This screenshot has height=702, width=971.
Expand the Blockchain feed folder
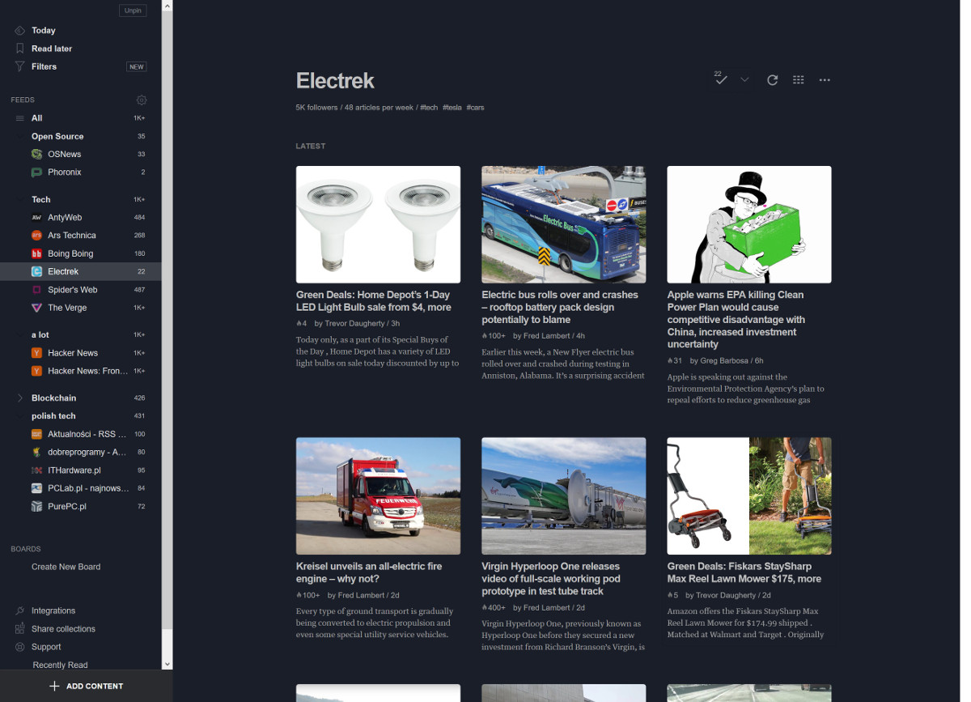[20, 398]
